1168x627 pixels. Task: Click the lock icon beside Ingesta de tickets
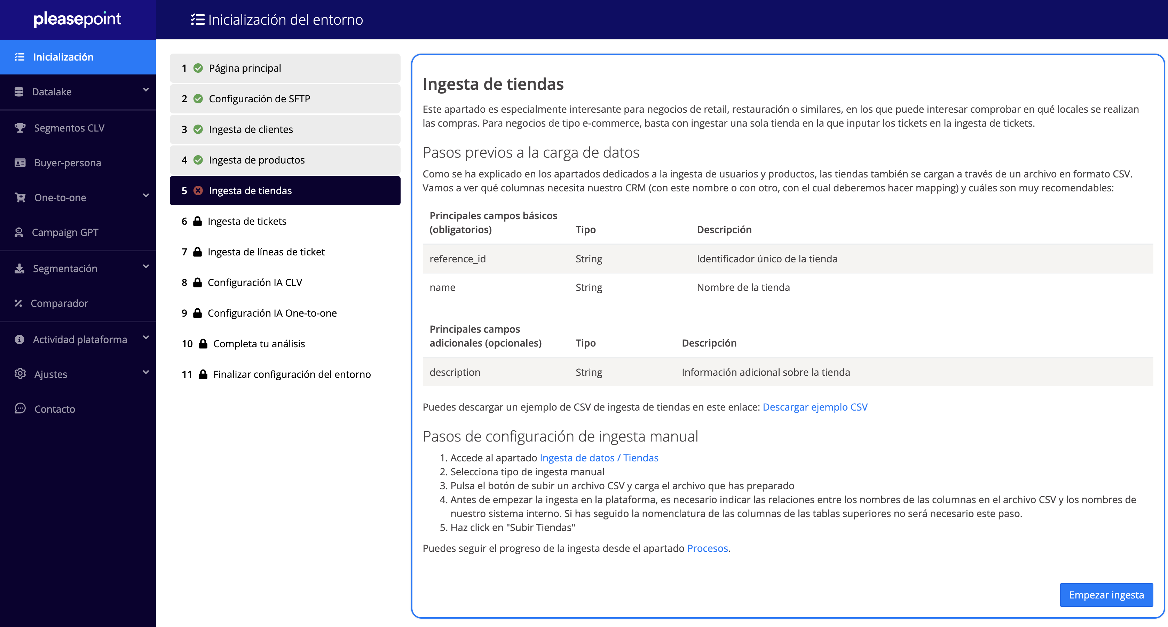[197, 221]
